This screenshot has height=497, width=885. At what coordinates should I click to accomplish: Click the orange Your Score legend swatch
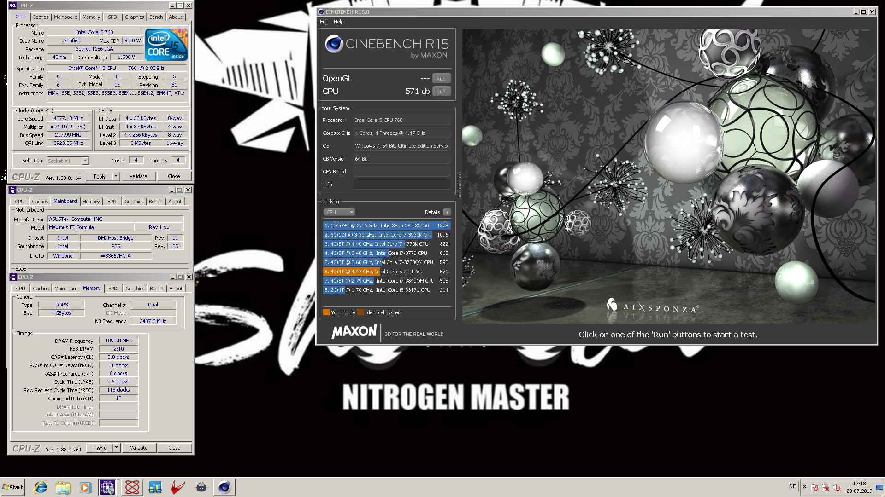click(x=326, y=312)
